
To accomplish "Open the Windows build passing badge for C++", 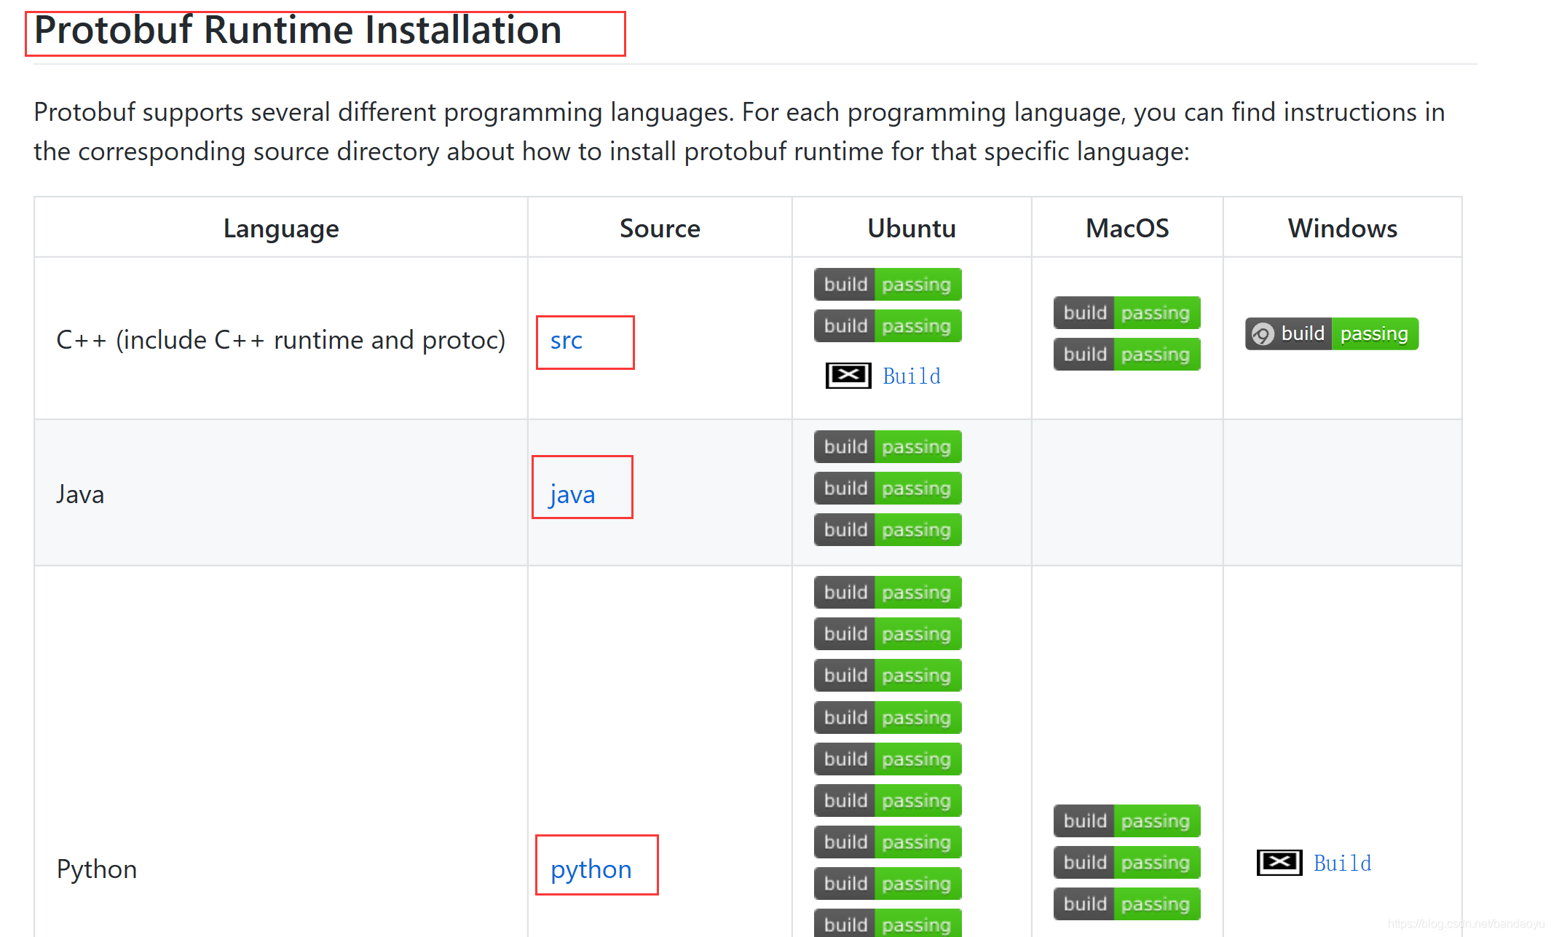I will 1331,333.
